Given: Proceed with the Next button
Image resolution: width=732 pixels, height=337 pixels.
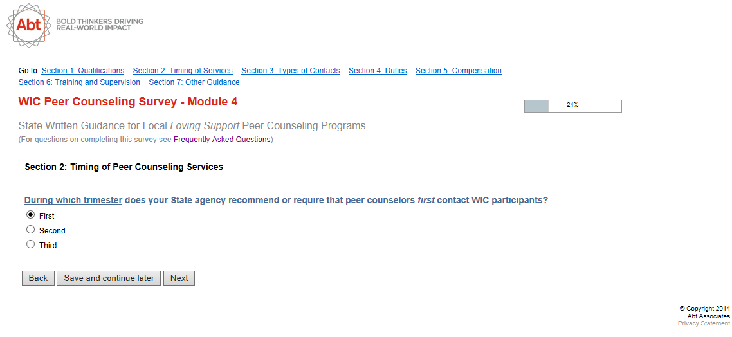Looking at the screenshot, I should tap(179, 278).
